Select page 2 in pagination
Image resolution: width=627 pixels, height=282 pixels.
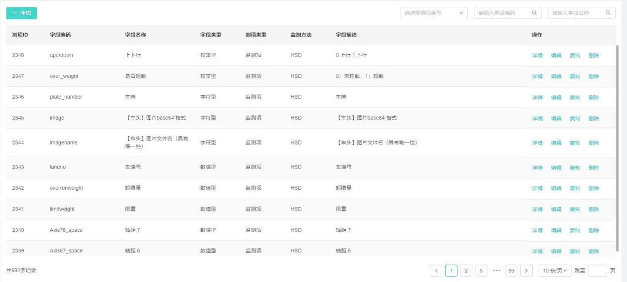pyautogui.click(x=466, y=271)
